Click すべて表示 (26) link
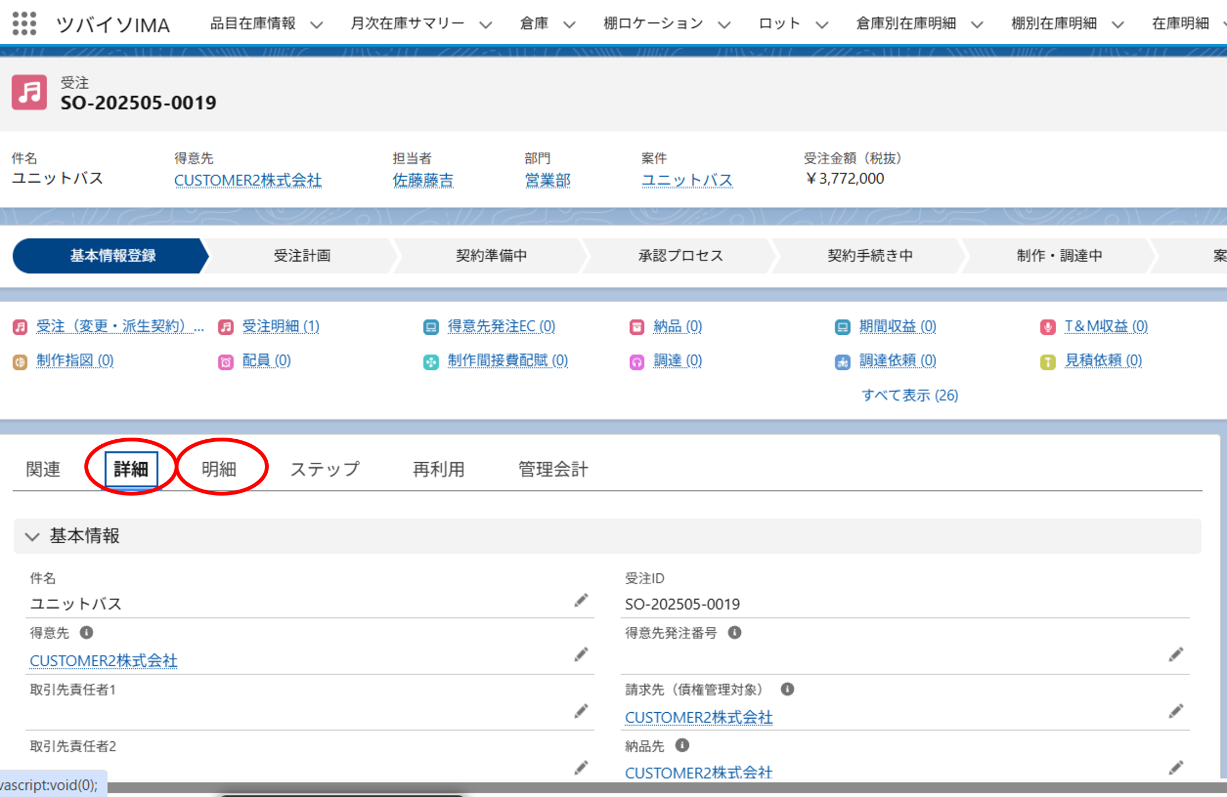The height and width of the screenshot is (797, 1227). [x=910, y=395]
